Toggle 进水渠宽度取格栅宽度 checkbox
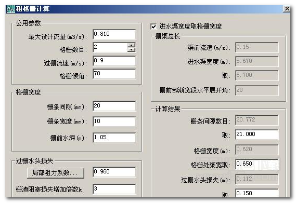The height and width of the screenshot is (203, 296). point(153,26)
